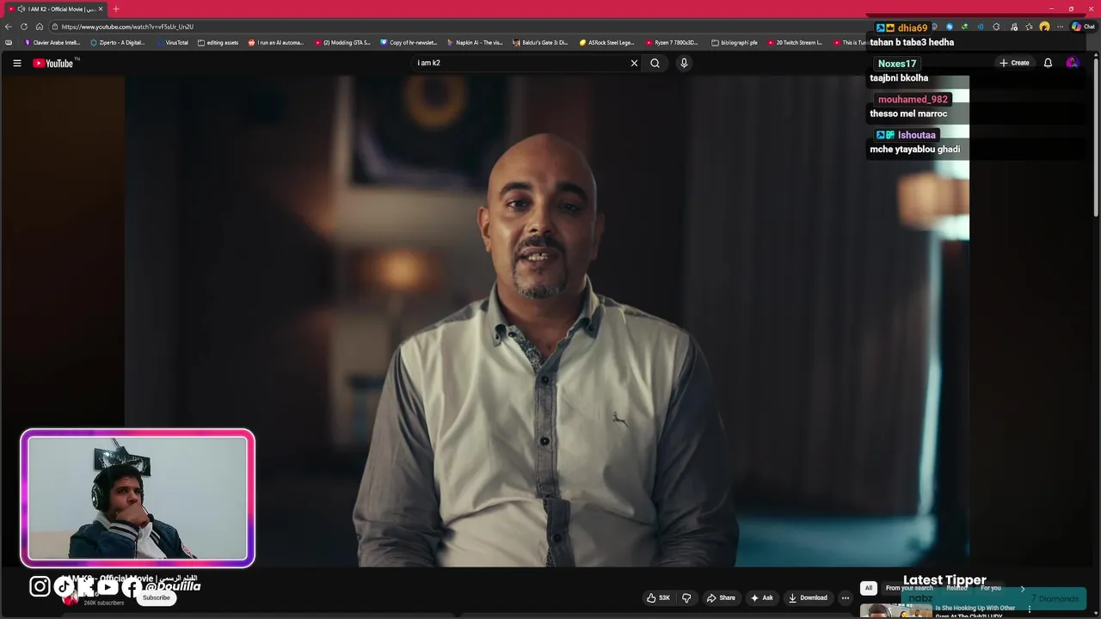This screenshot has height=619, width=1101.
Task: Open more actions three-dot menu under video
Action: 846,598
